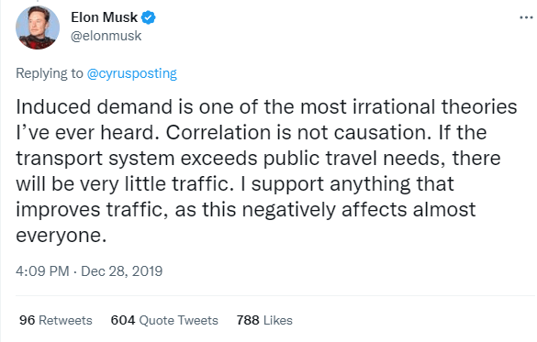Click "I support anything that" text
The image size is (537, 342).
click(348, 184)
